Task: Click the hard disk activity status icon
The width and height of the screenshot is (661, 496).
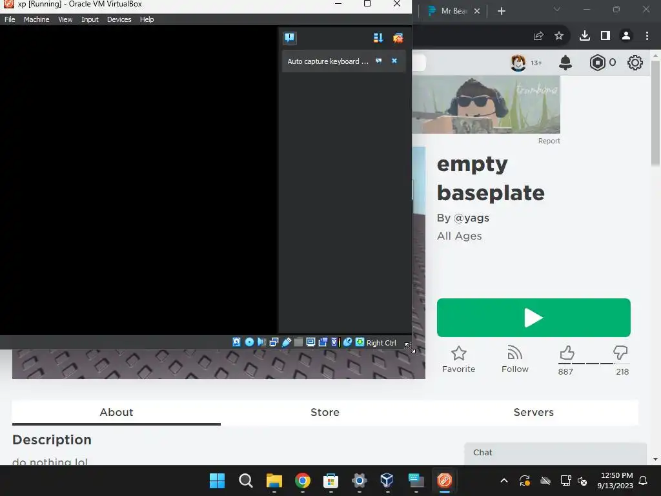Action: (236, 342)
